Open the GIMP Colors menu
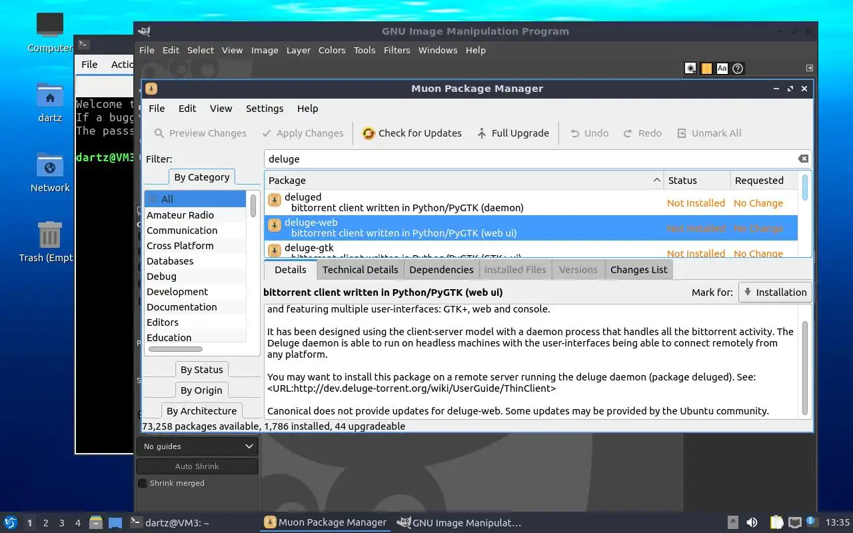The width and height of the screenshot is (853, 533). [332, 50]
